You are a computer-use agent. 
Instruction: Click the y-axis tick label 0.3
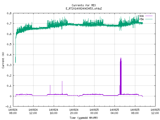pos(9,65)
